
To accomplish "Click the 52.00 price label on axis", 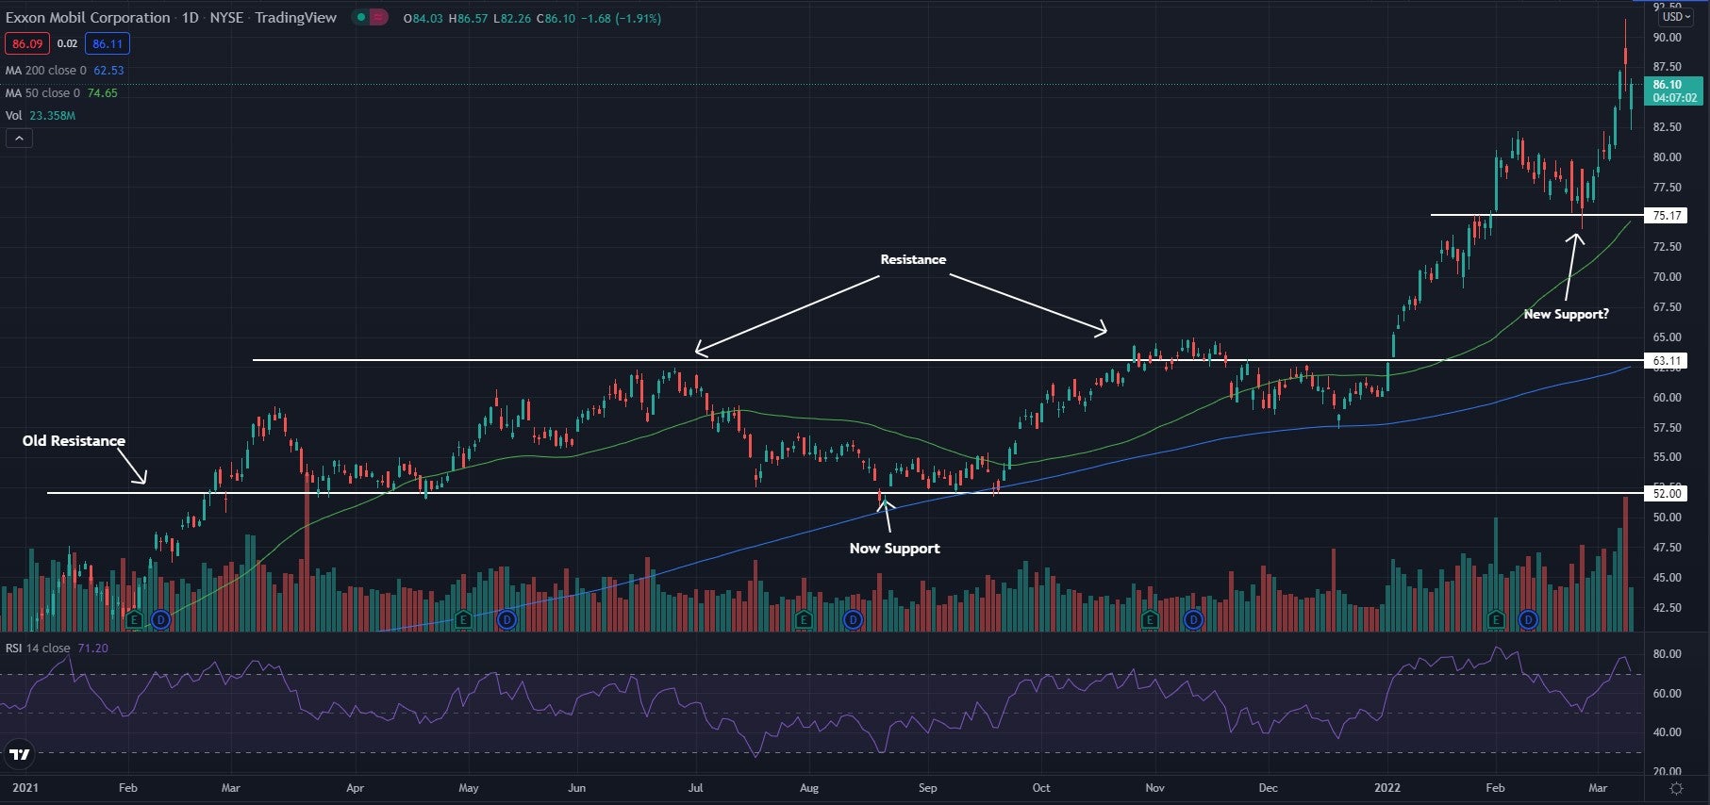I will tap(1666, 493).
